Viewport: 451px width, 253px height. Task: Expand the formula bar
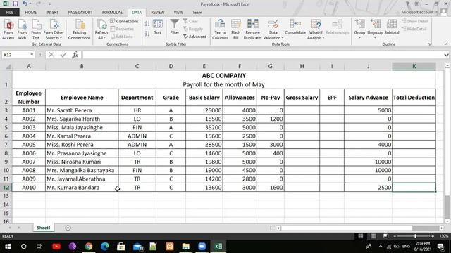pos(446,55)
